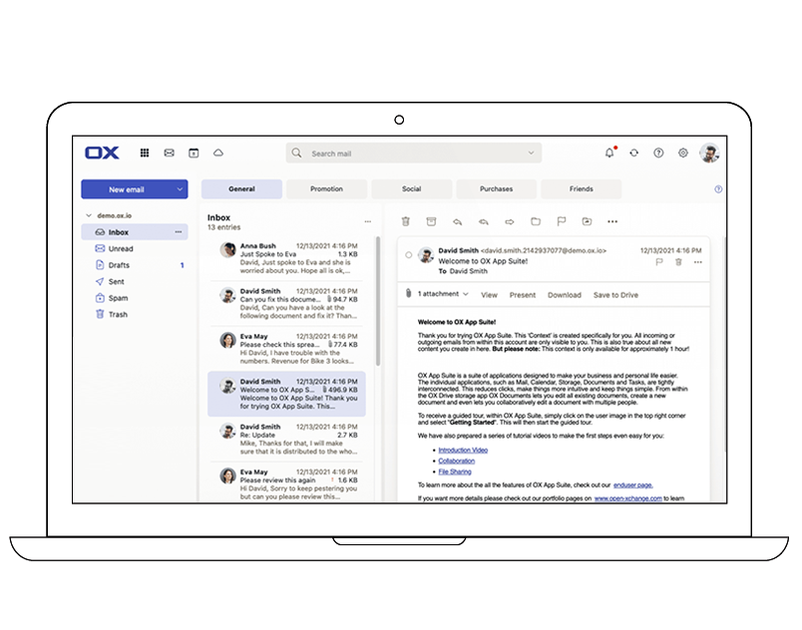
Task: Switch to the Social tab
Action: (411, 189)
